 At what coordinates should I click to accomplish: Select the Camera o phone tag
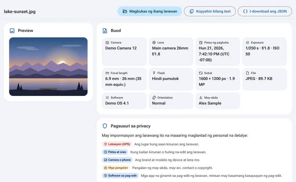coord(117,160)
